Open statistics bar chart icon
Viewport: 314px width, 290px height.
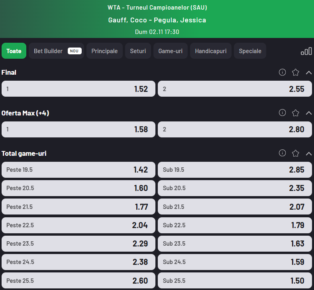pos(306,51)
